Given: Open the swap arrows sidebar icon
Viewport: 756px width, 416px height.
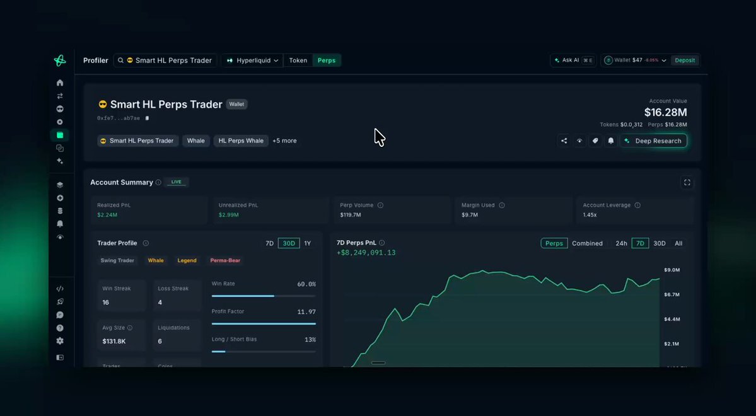Looking at the screenshot, I should (x=60, y=96).
